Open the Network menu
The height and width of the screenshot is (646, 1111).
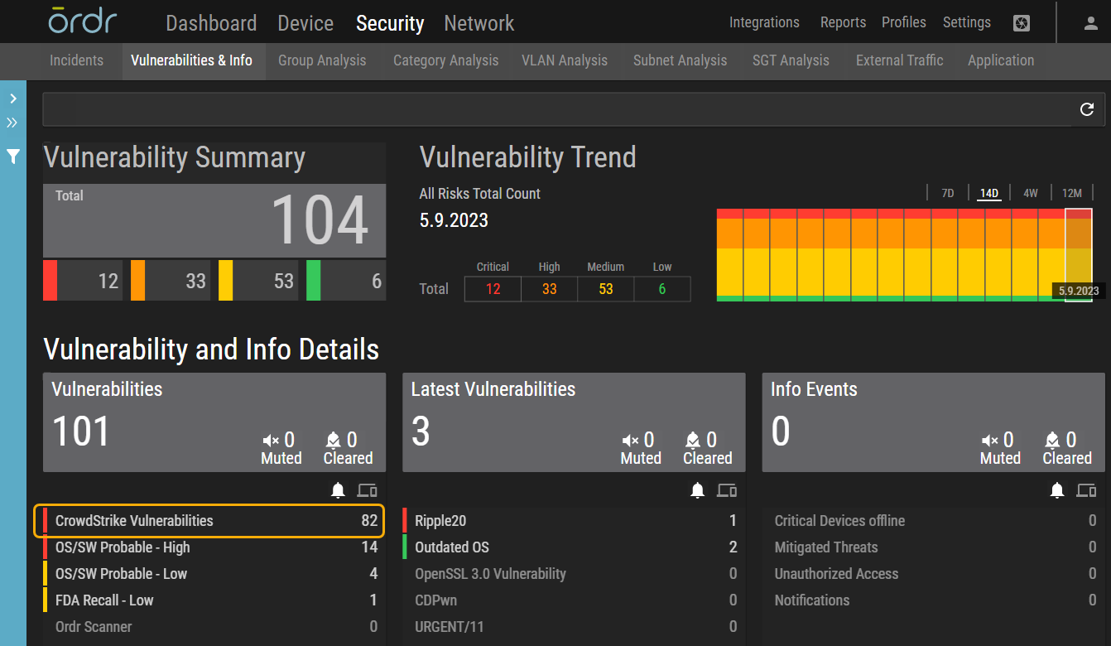tap(479, 23)
